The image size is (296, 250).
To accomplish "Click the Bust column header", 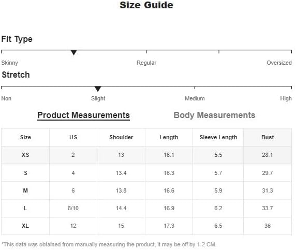I will 268,137.
